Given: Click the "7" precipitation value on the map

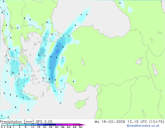Looking at the screenshot, I should [57, 46].
